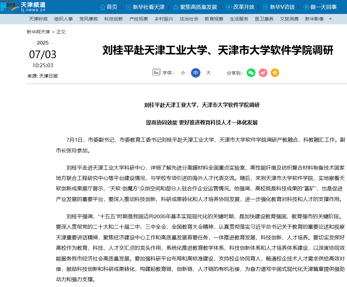Set font size to small (小)
347x287 pixels.
[183, 73]
